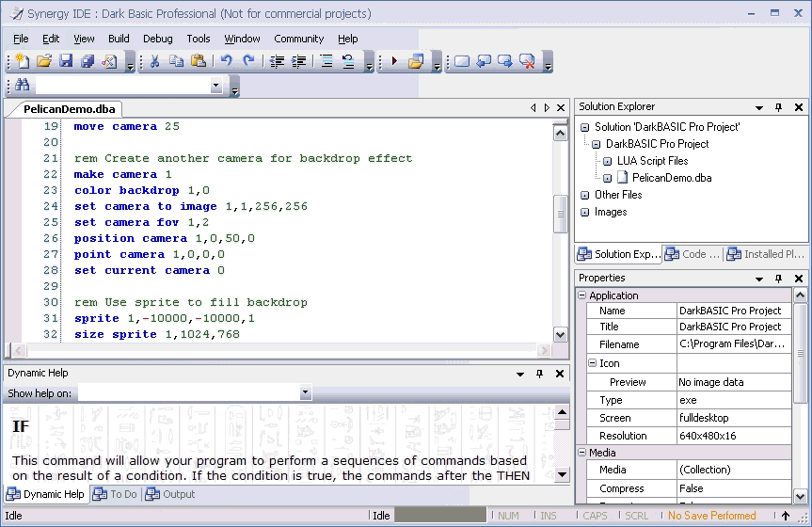Click the Redo arrow icon
The image size is (812, 527).
[x=248, y=61]
